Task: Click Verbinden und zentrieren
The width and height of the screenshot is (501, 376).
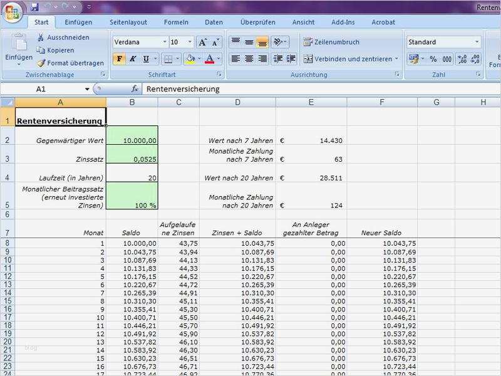Action: 349,59
